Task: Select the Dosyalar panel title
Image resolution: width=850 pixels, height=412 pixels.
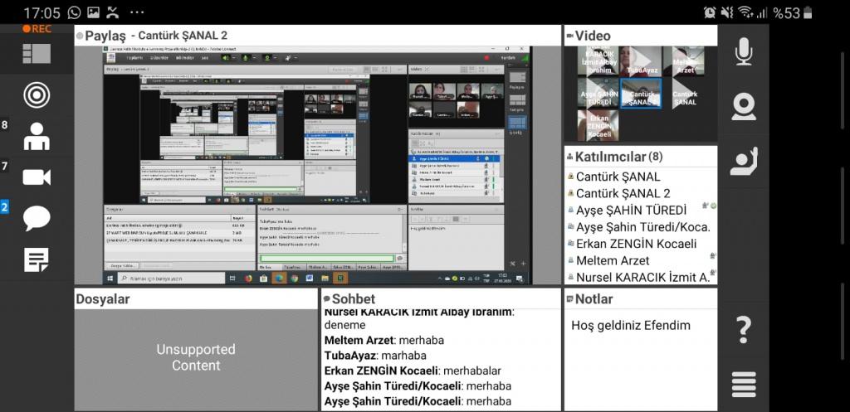Action: (x=103, y=299)
